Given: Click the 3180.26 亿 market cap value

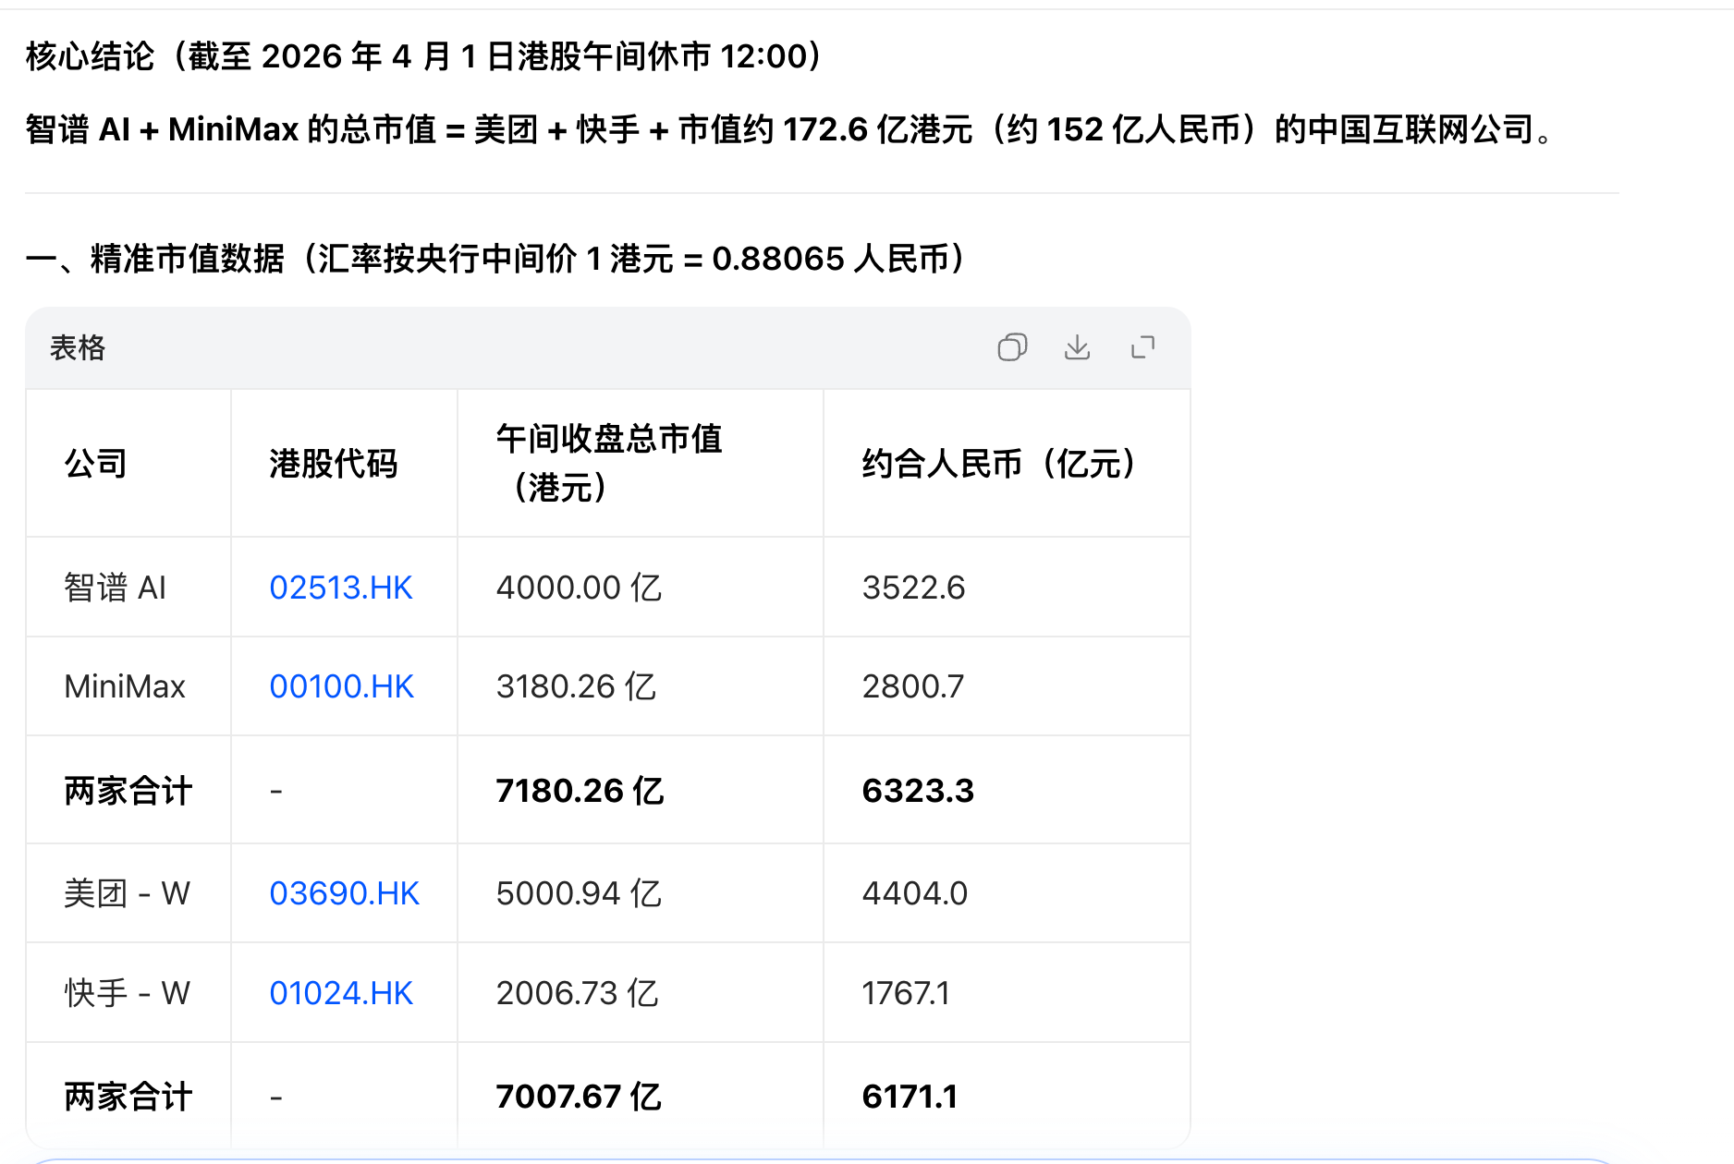Looking at the screenshot, I should tap(576, 686).
